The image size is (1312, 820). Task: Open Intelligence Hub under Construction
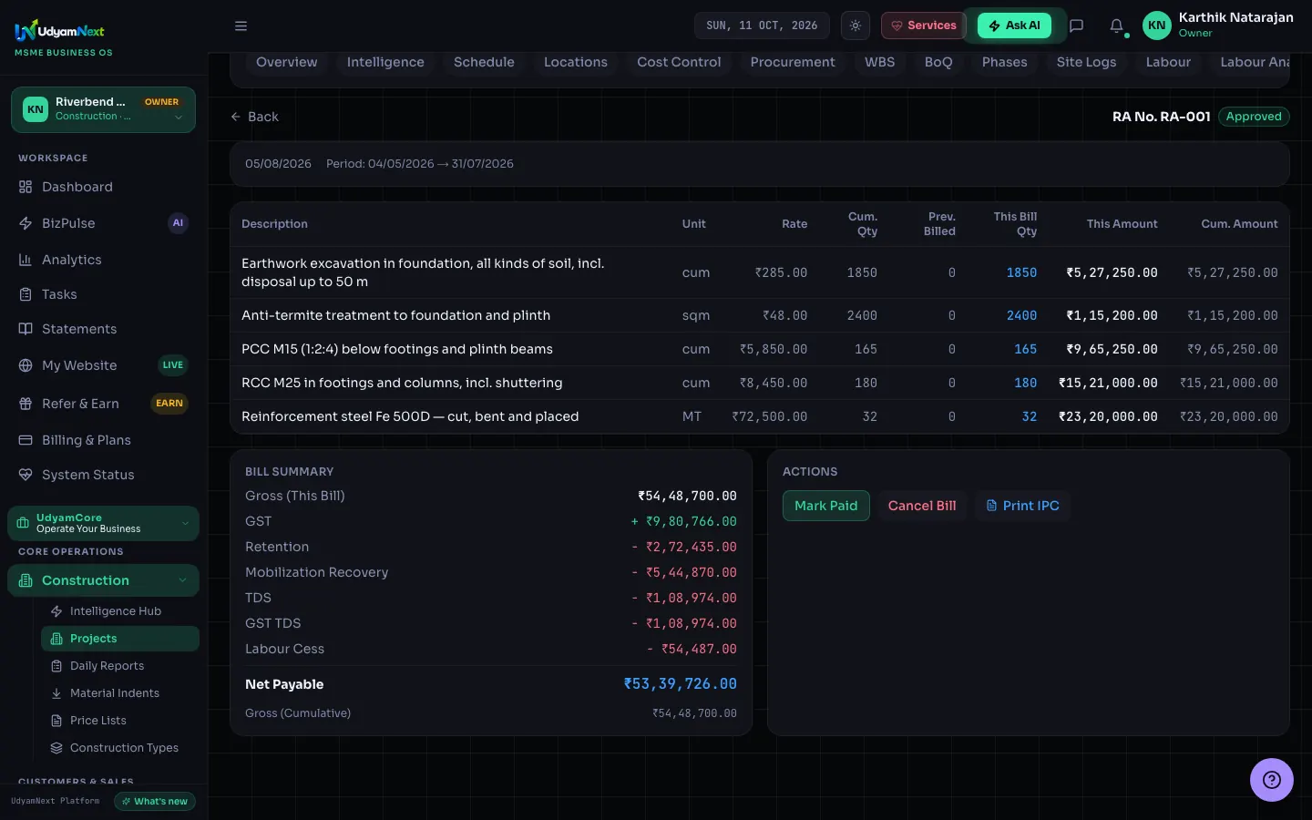point(119,611)
